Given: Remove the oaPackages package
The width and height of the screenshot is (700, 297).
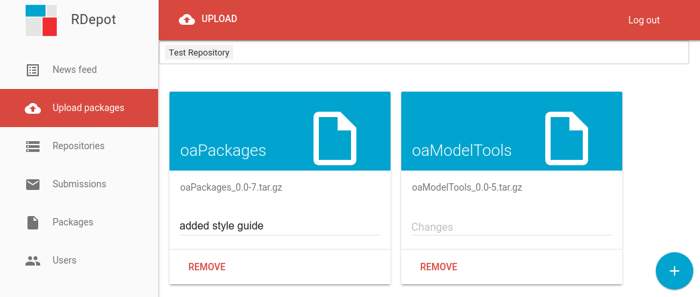Looking at the screenshot, I should click(207, 267).
